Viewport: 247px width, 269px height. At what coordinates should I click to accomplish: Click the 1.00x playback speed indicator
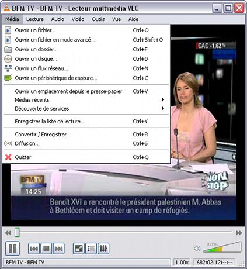182,263
